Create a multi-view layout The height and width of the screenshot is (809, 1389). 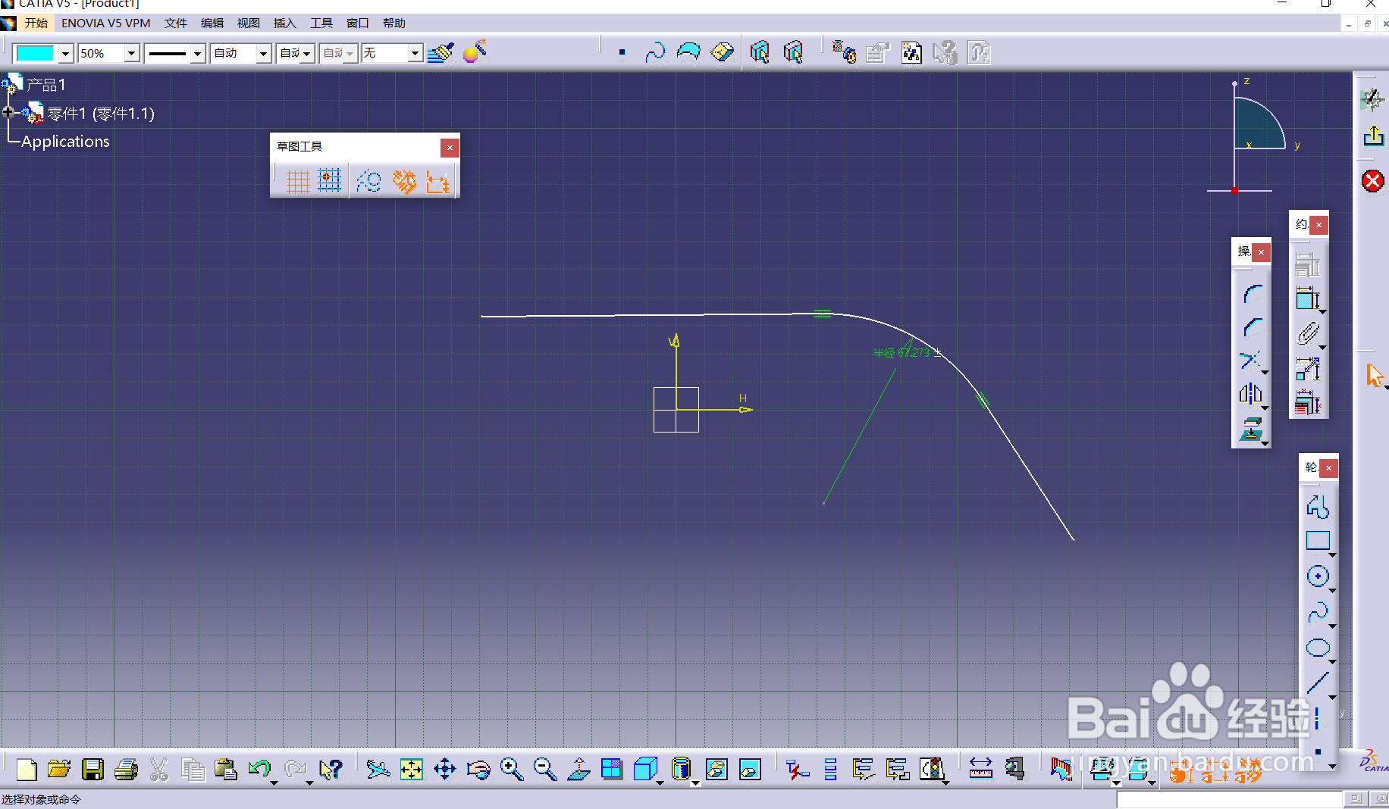(x=611, y=770)
